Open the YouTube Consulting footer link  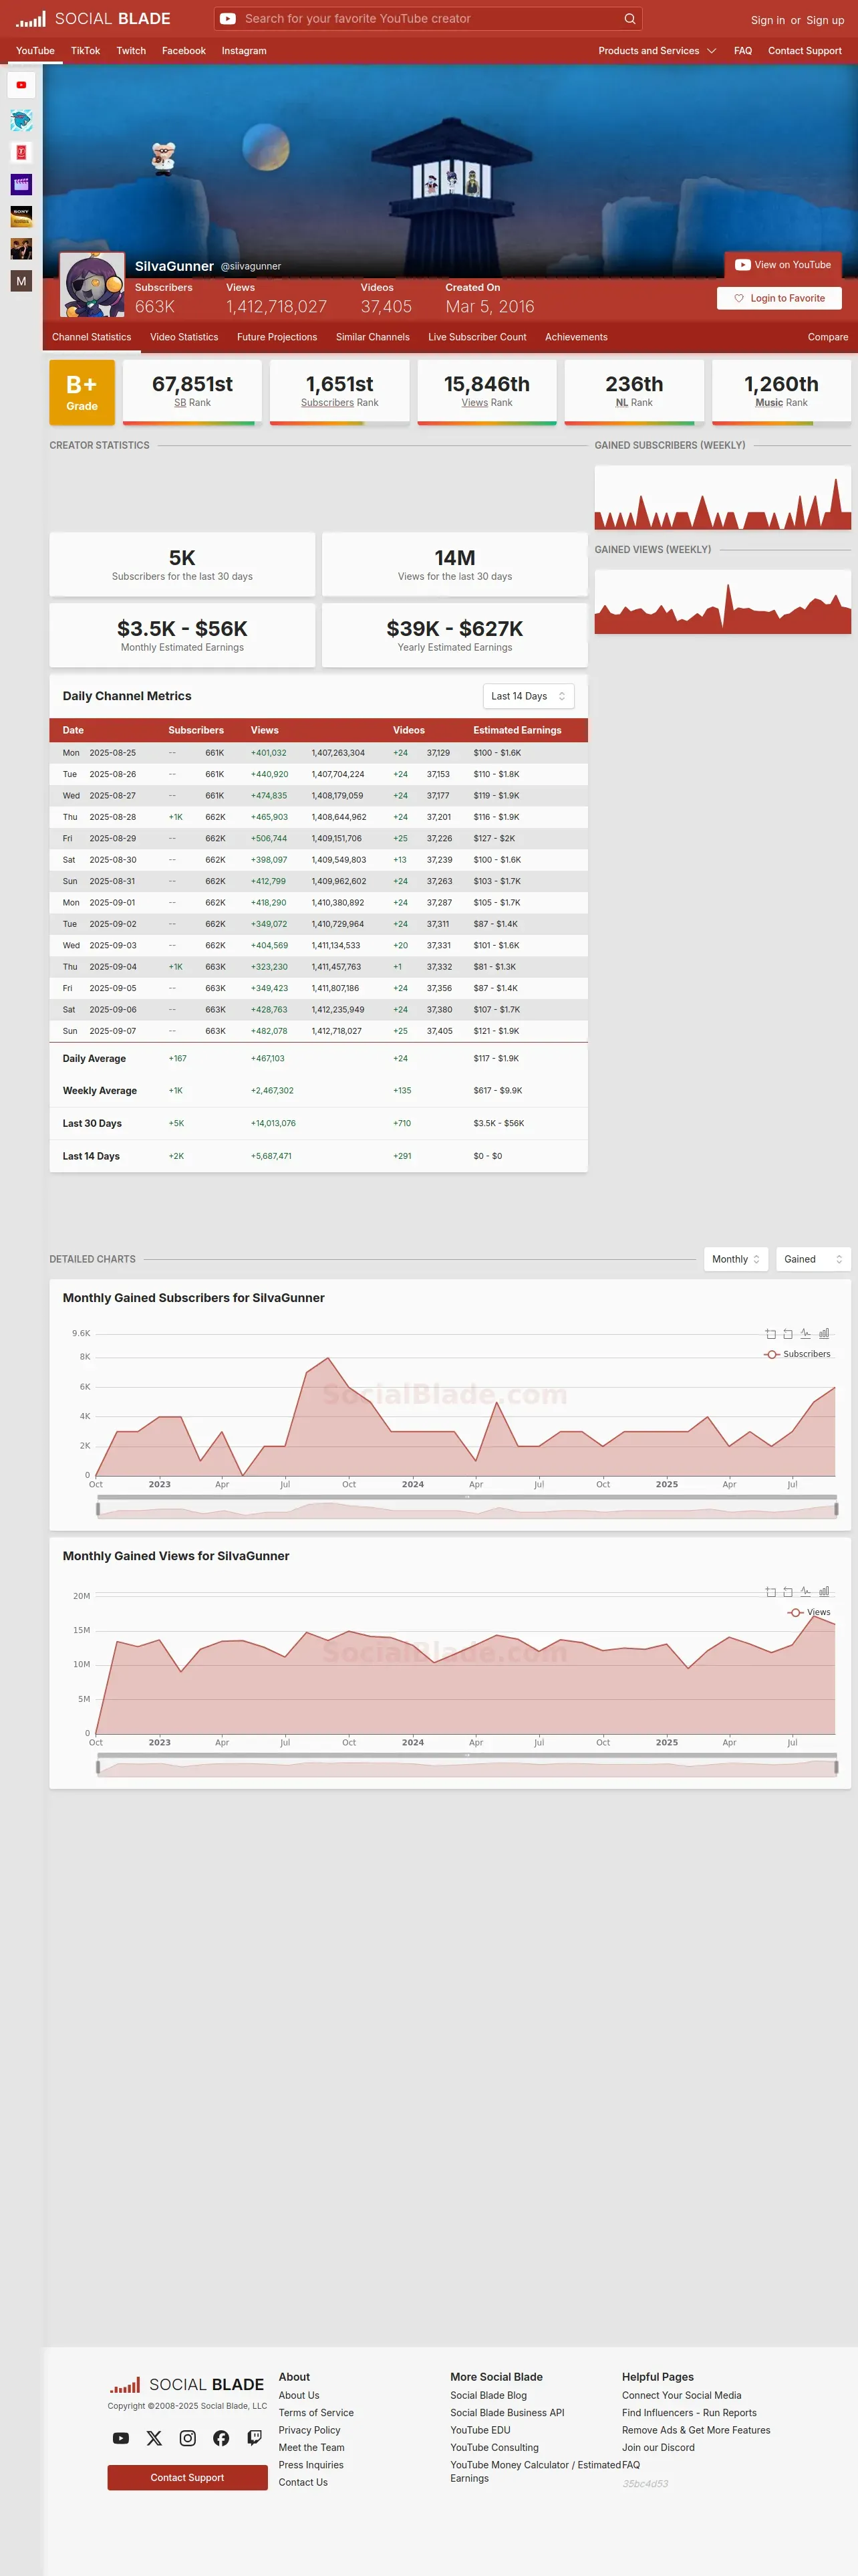(494, 2447)
